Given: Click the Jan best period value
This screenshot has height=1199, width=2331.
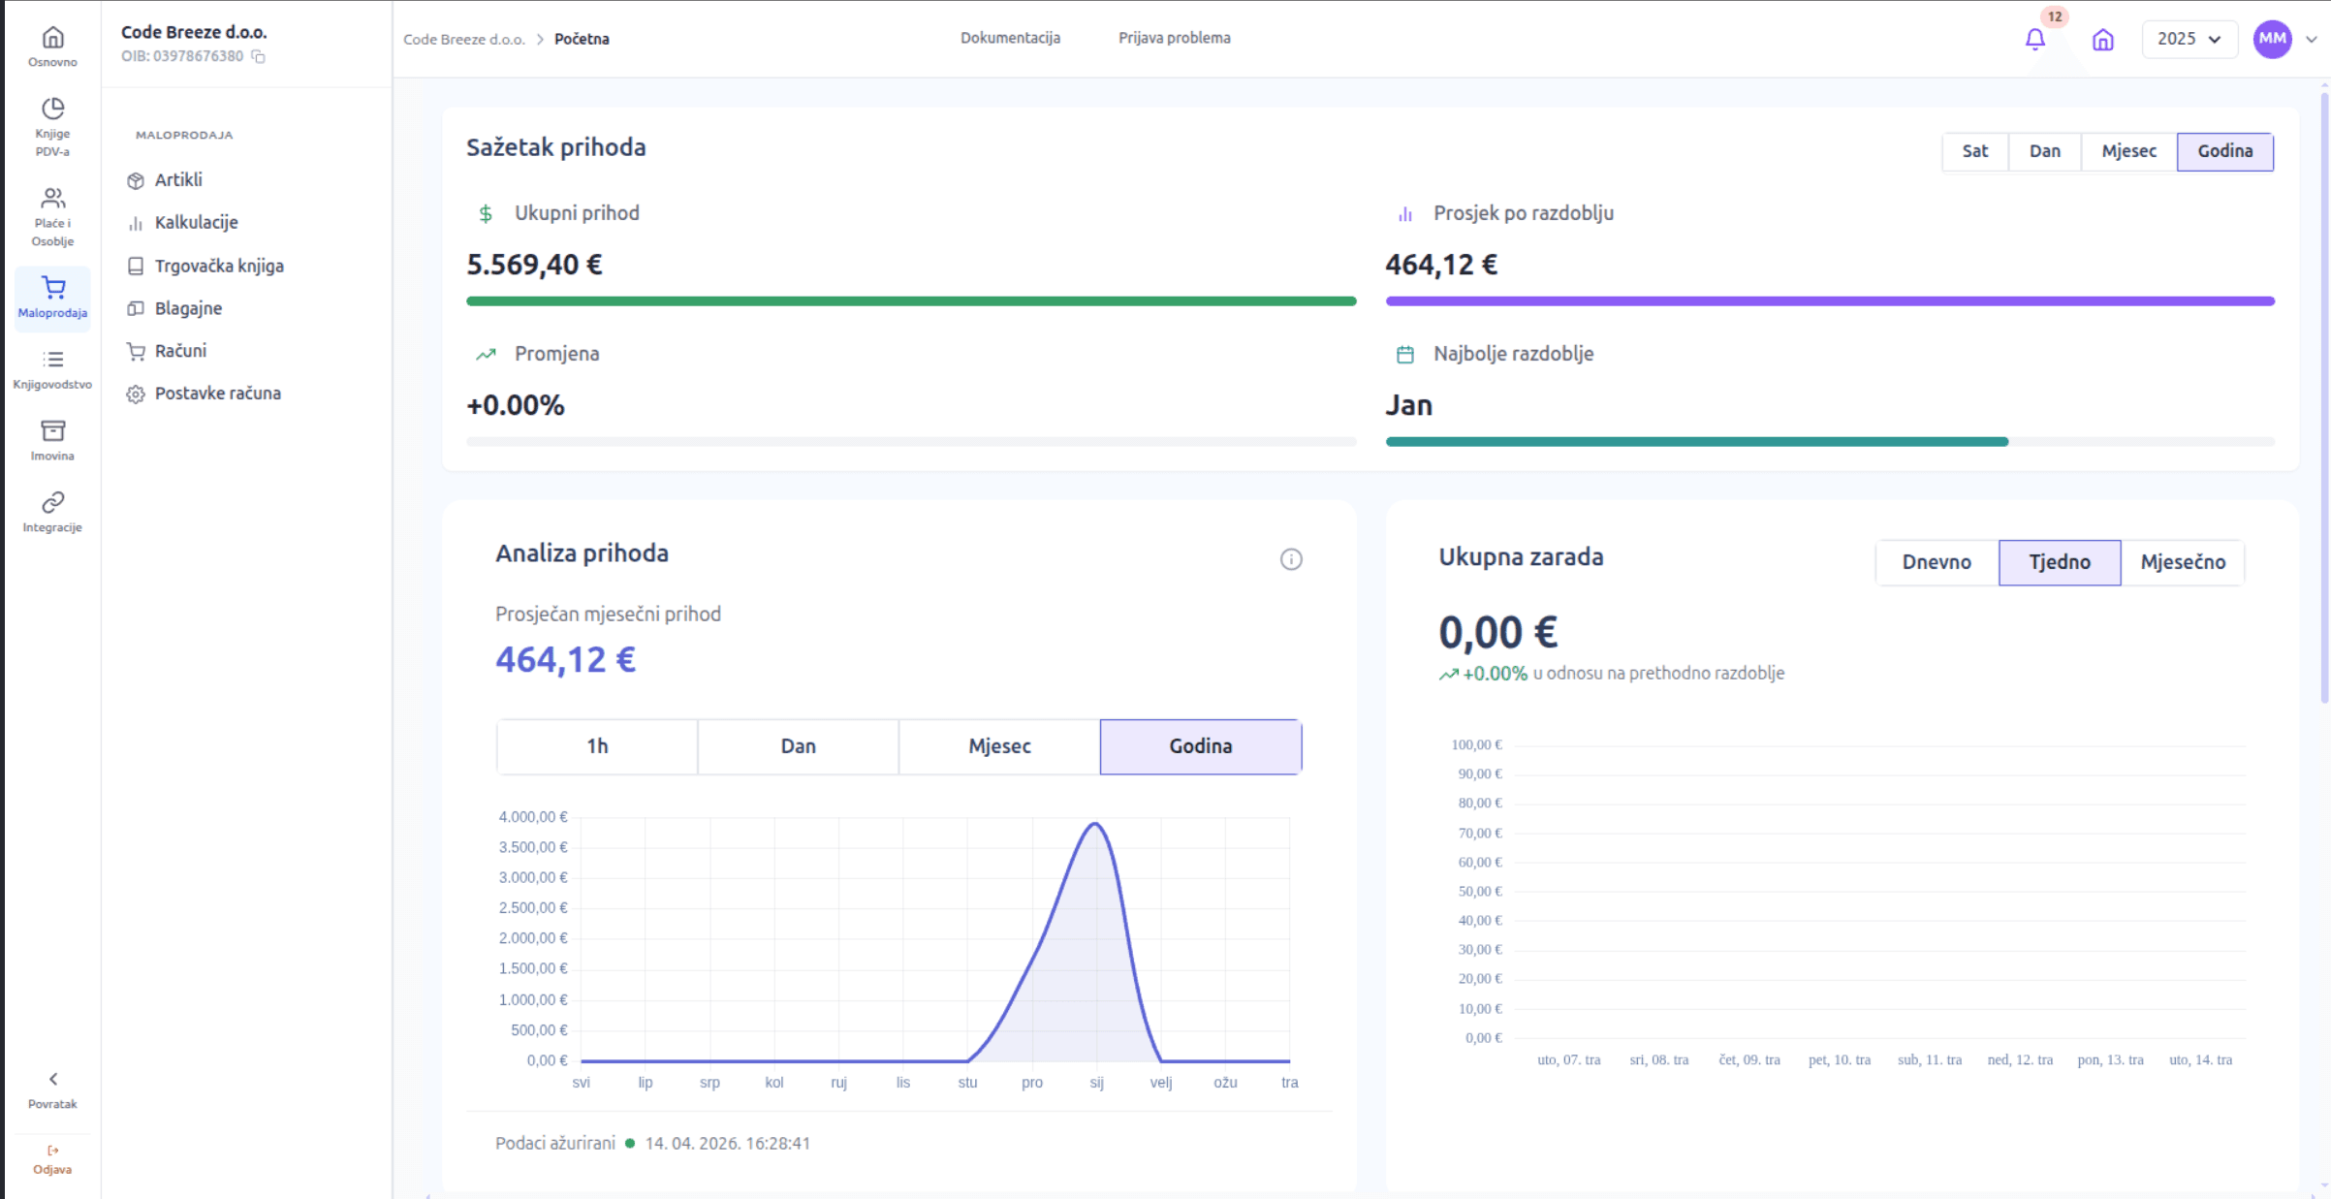Looking at the screenshot, I should 1408,405.
